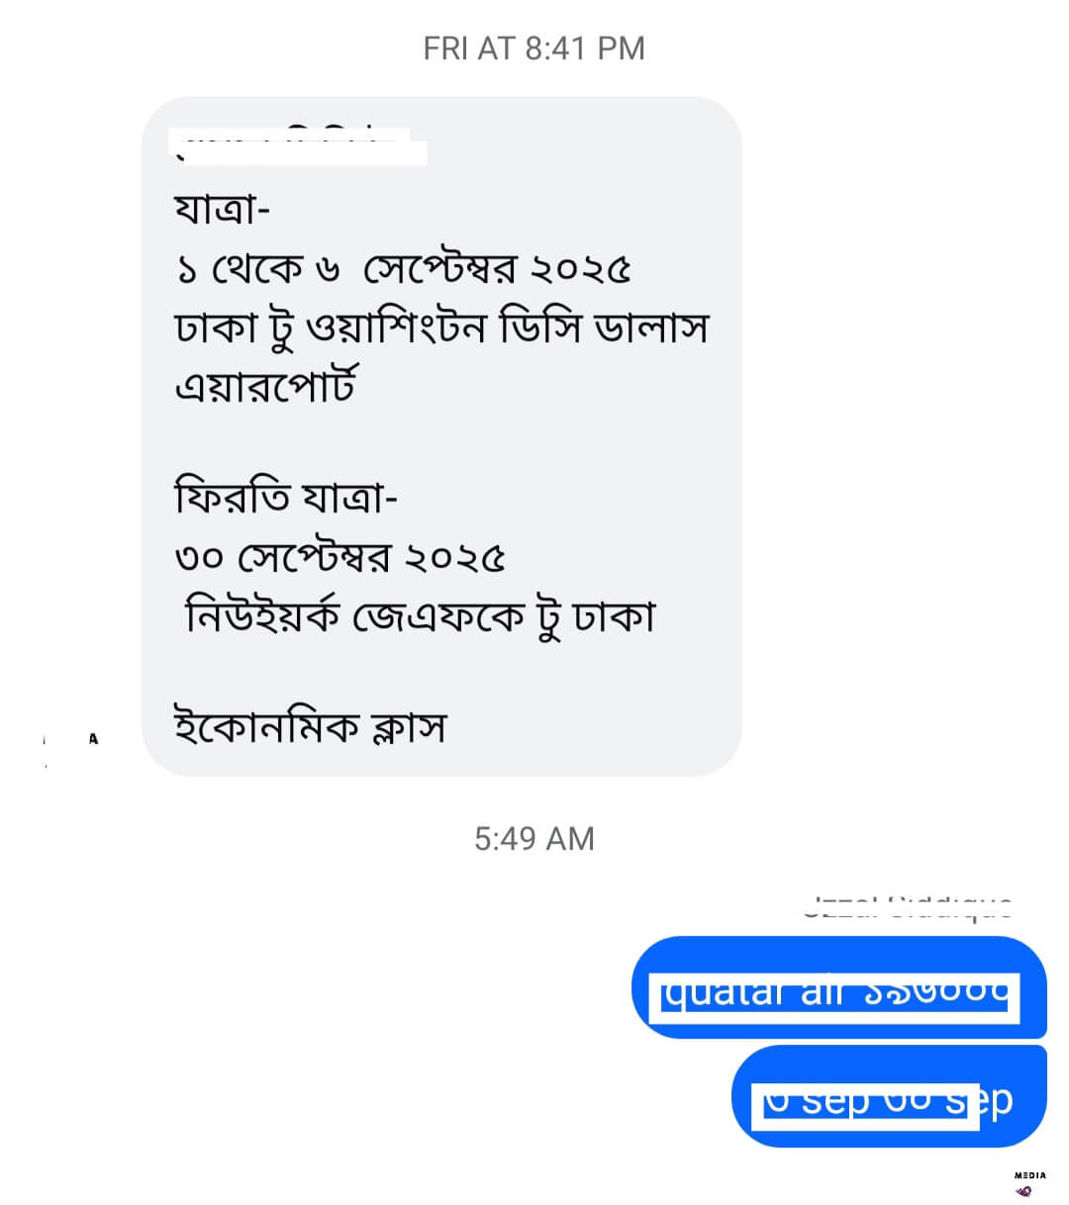
Task: Select the 'FRI AT 8:41 PM' timestamp
Action: 534,47
